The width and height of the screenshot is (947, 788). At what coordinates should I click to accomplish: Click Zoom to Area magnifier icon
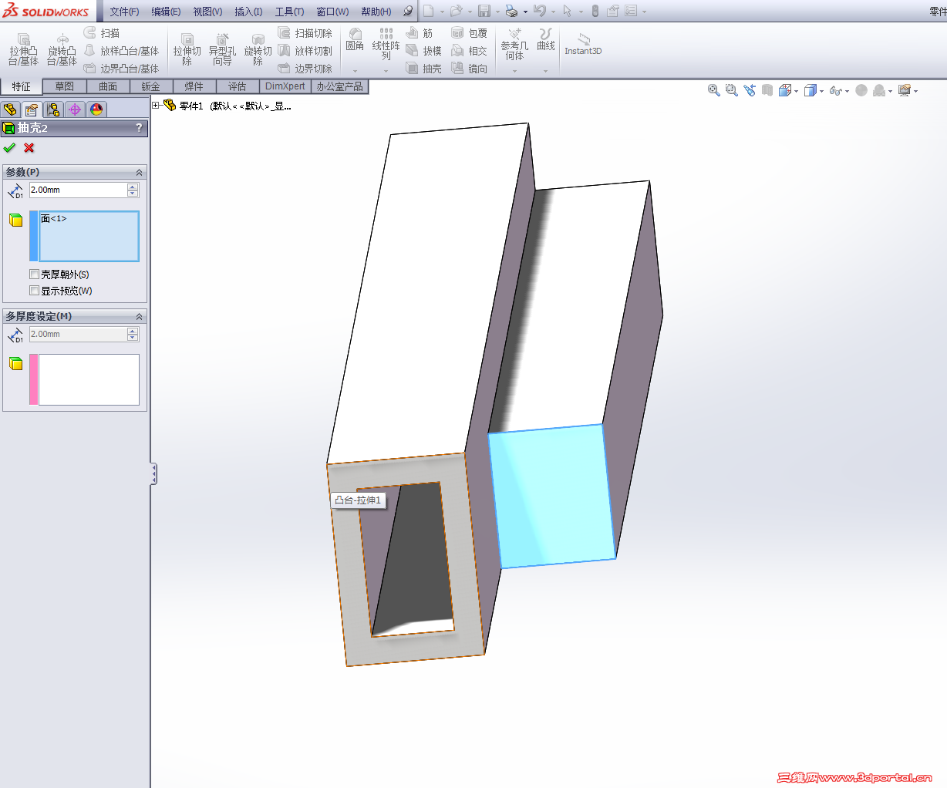(x=732, y=90)
